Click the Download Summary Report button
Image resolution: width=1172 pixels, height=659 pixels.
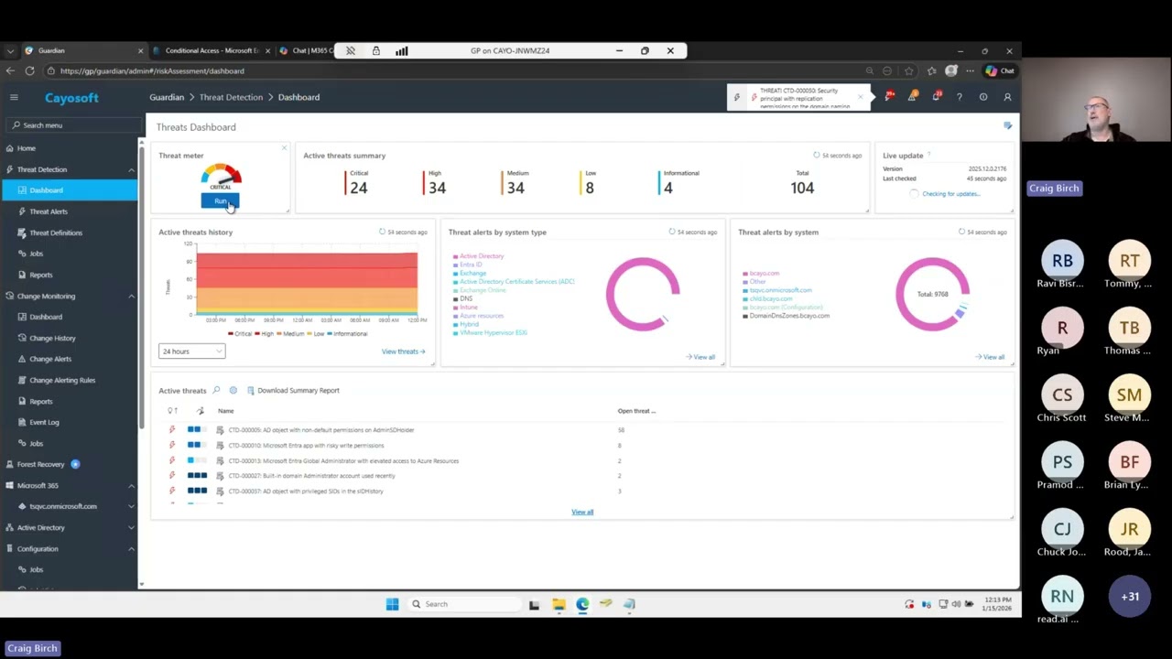293,391
